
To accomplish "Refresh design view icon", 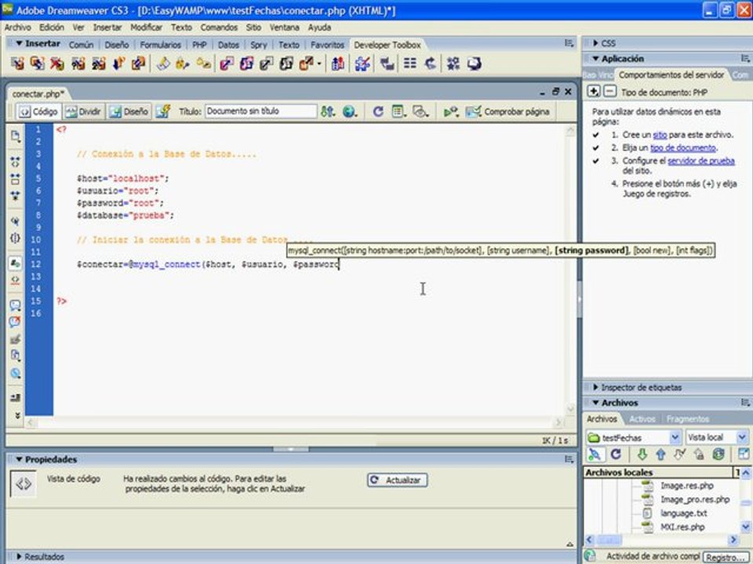I will coord(378,112).
